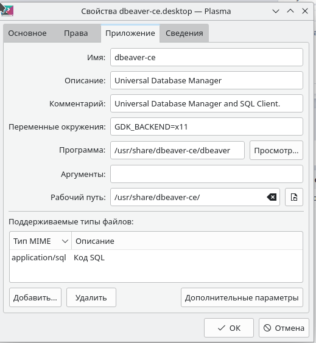
Task: Click the Код SQL description cell
Action: (x=89, y=258)
